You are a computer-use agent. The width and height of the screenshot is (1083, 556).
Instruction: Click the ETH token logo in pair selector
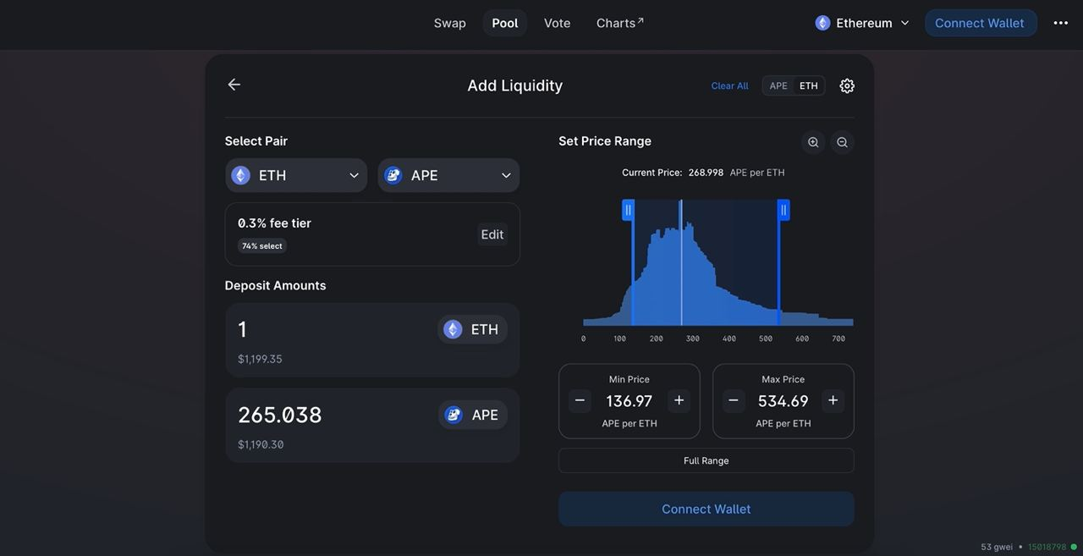[x=241, y=175]
